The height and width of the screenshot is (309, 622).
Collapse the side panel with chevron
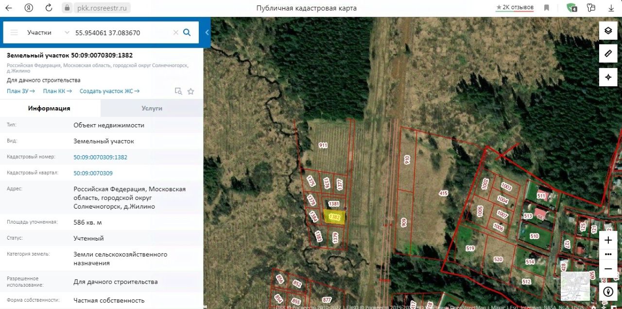point(207,33)
